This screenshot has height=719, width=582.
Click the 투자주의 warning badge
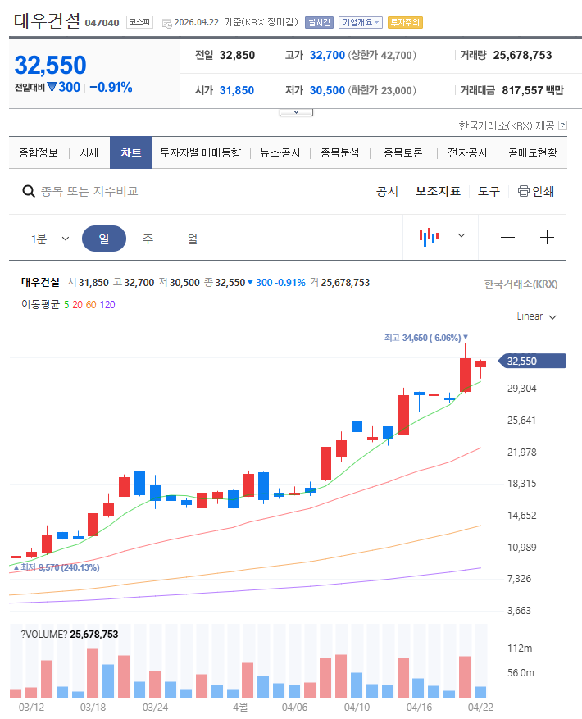[405, 22]
